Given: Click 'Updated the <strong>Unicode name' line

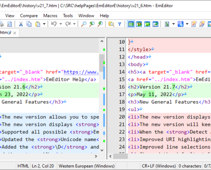Looking at the screenshot, I should [x=49, y=139].
